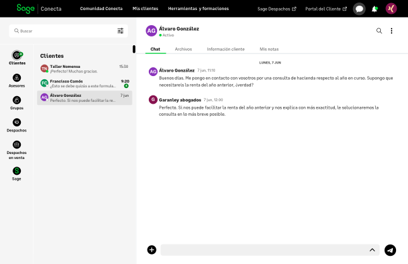
Task: Search within the conversation using magnifier
Action: click(x=379, y=31)
